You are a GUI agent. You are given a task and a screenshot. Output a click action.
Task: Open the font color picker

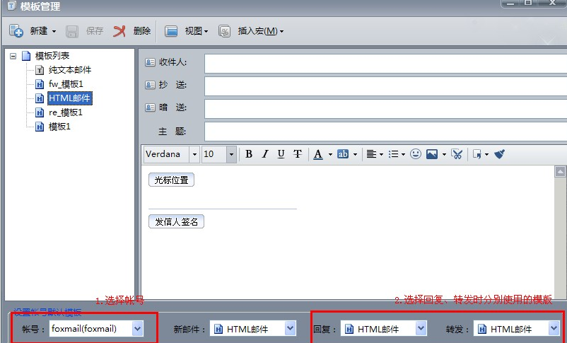[318, 154]
